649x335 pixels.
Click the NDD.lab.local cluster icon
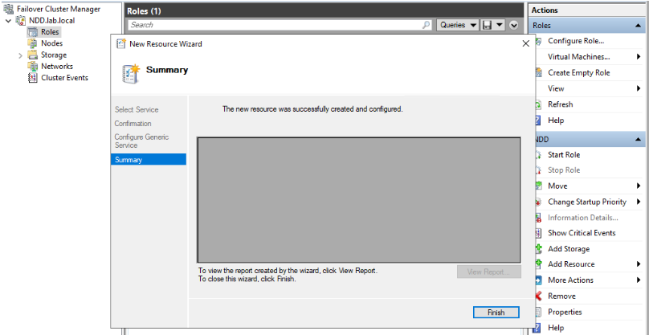21,20
